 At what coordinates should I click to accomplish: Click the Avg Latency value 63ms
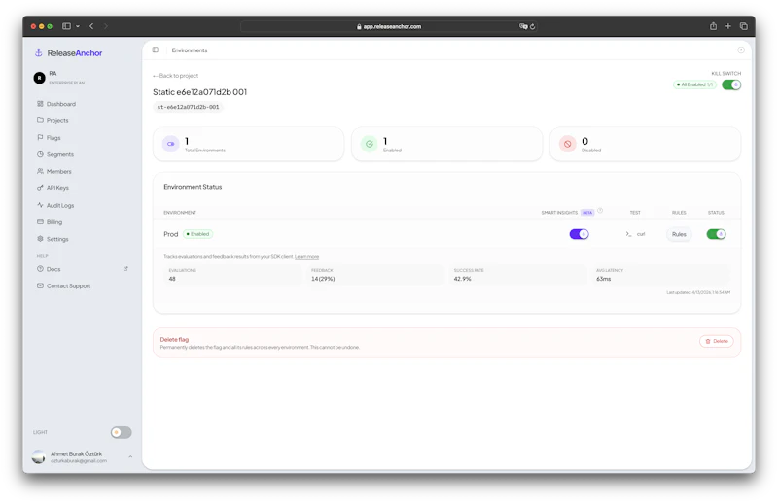pyautogui.click(x=603, y=279)
